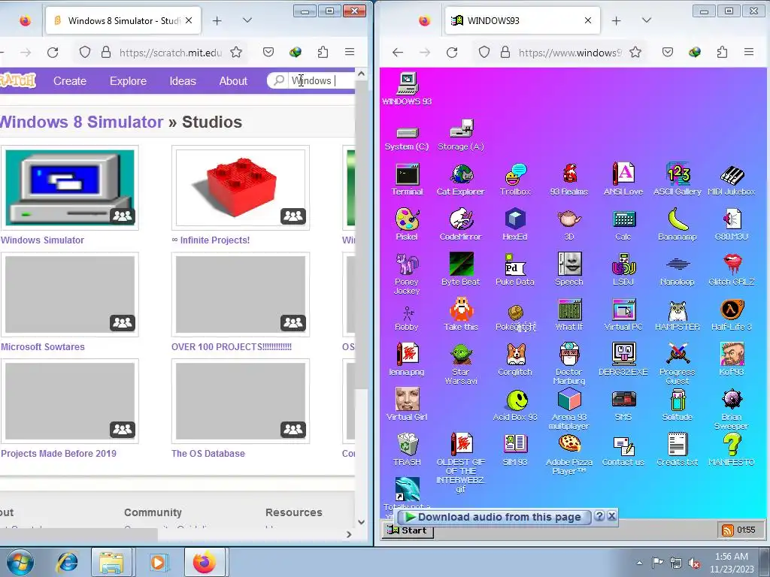Show hidden system tray icons
This screenshot has width=770, height=577.
[x=639, y=563]
